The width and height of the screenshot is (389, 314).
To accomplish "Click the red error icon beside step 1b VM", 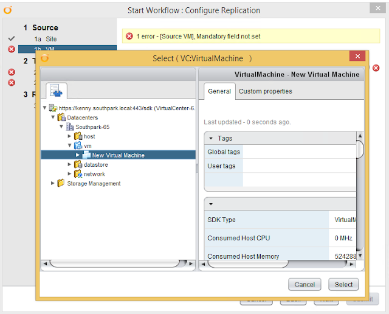I will 12,49.
